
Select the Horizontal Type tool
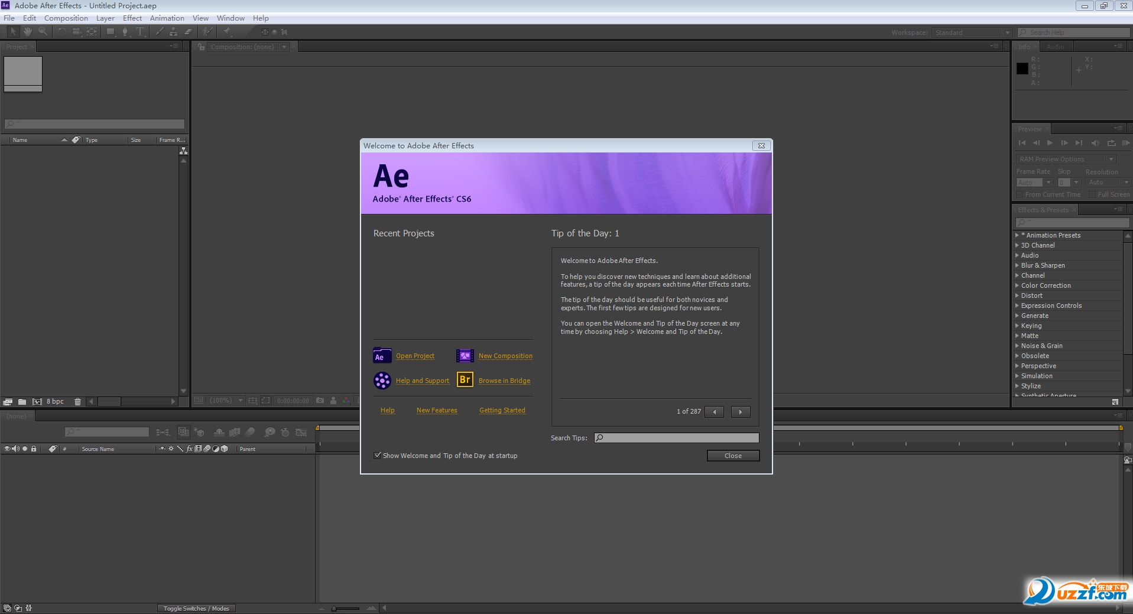140,31
